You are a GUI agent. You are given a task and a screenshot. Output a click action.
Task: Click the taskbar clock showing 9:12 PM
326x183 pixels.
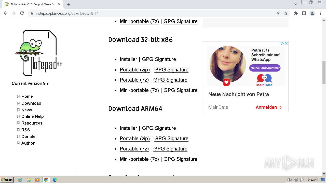pyautogui.click(x=313, y=180)
